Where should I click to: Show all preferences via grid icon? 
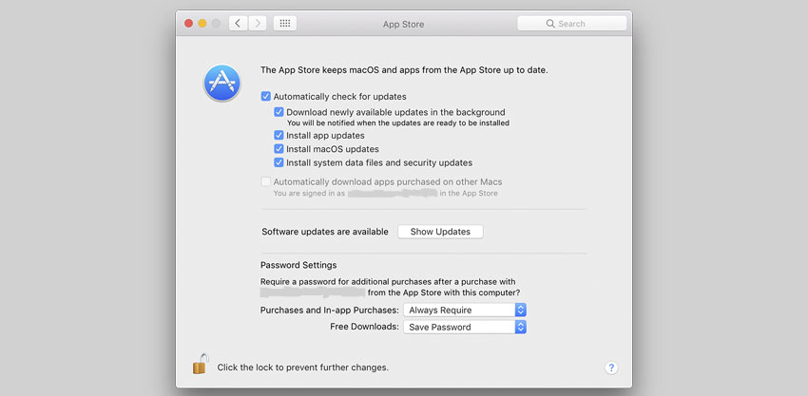point(284,23)
